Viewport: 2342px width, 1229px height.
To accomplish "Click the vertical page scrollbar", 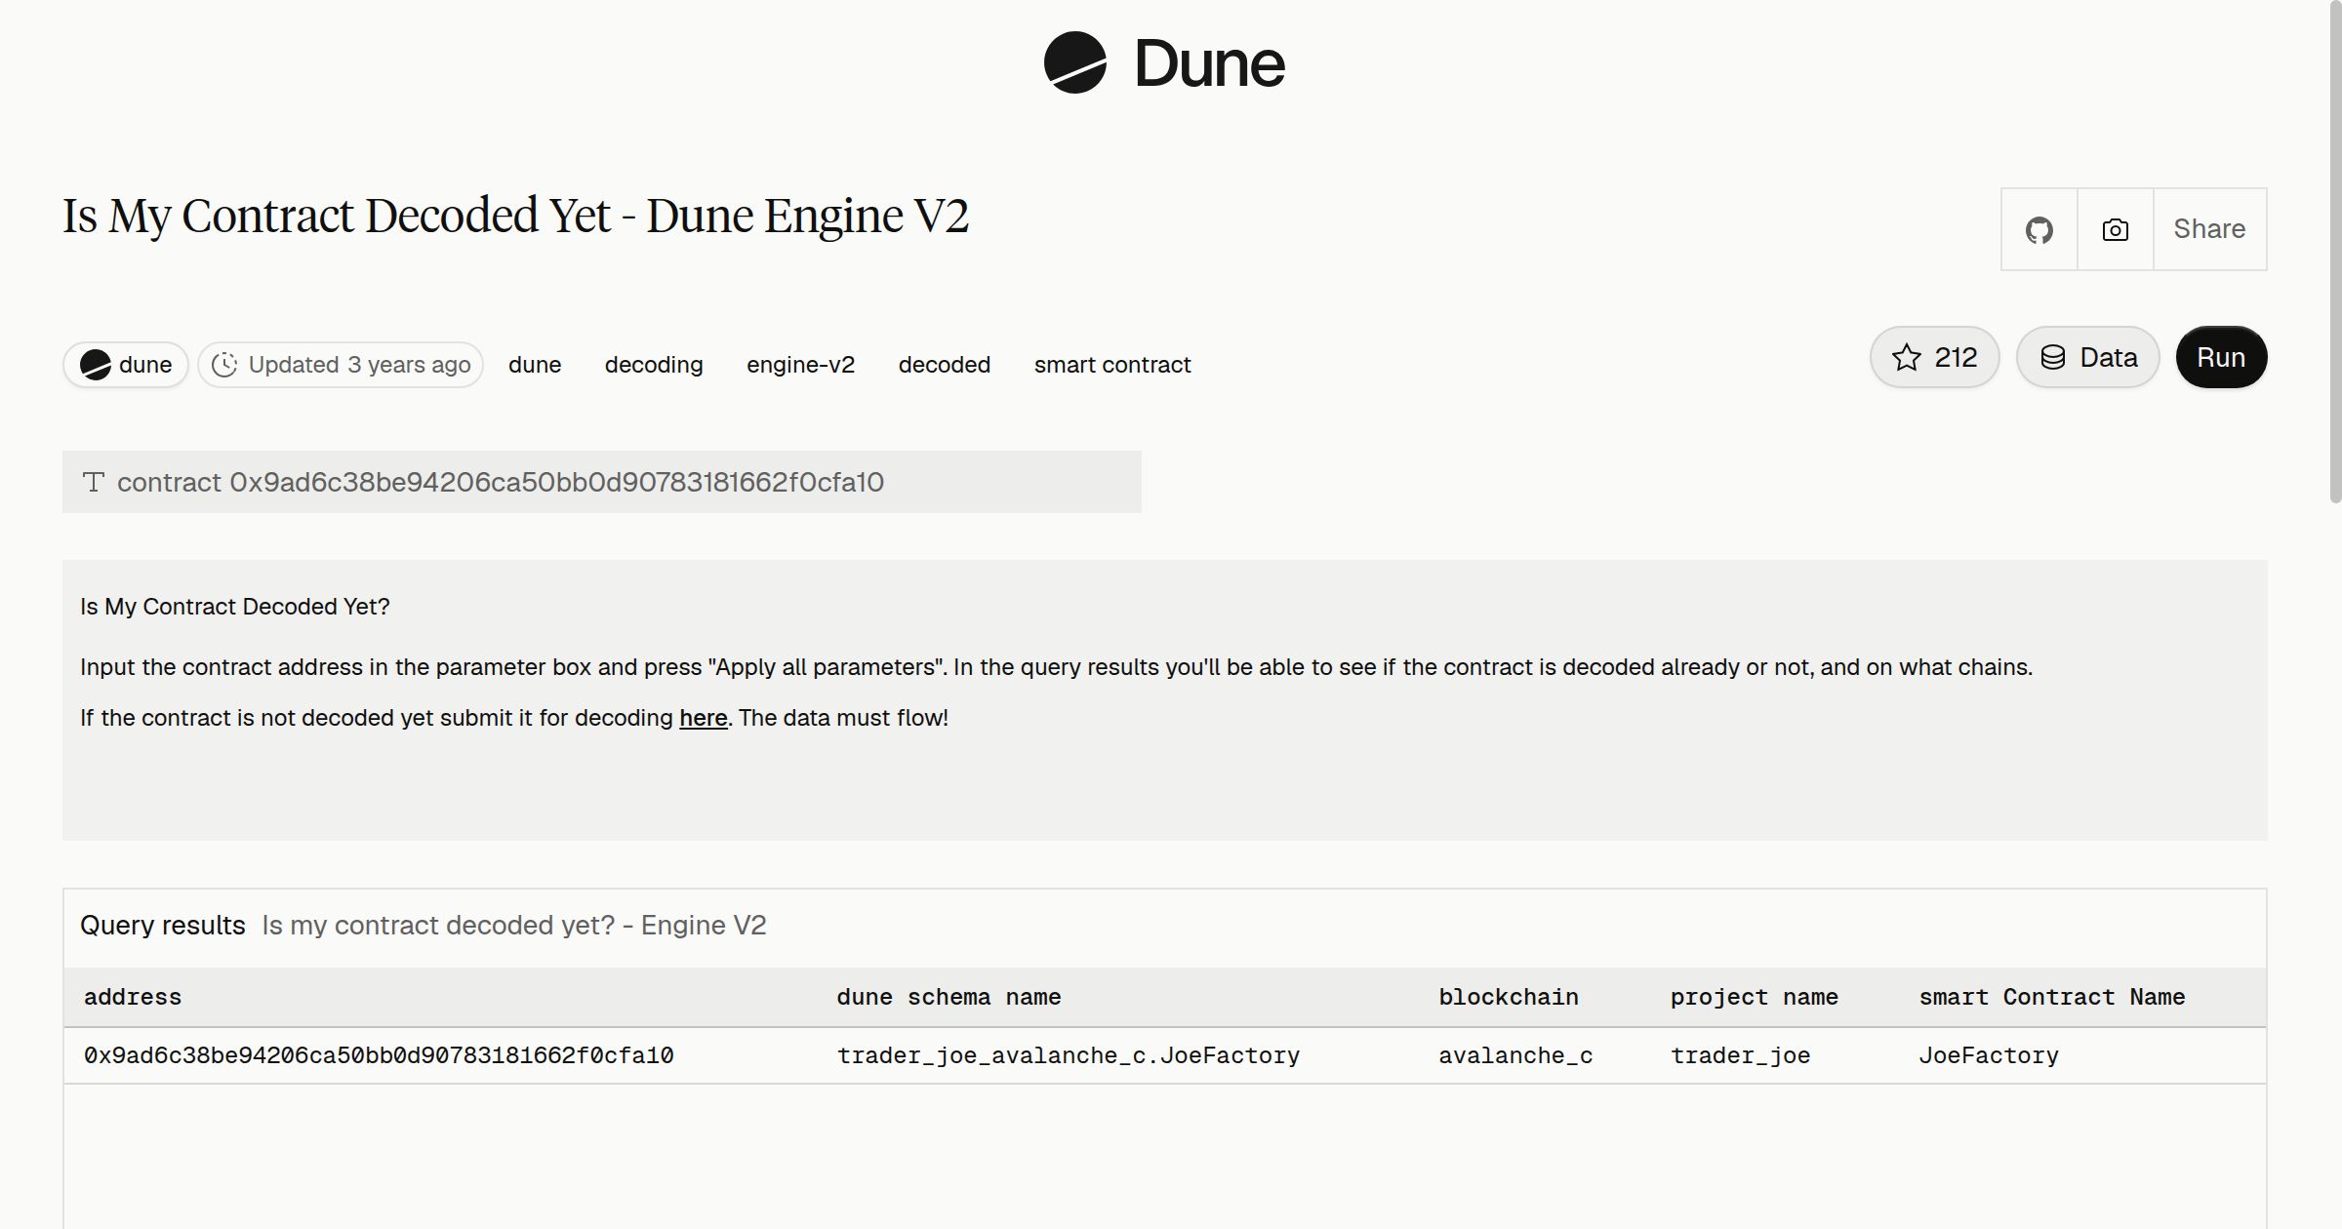I will (x=2334, y=252).
